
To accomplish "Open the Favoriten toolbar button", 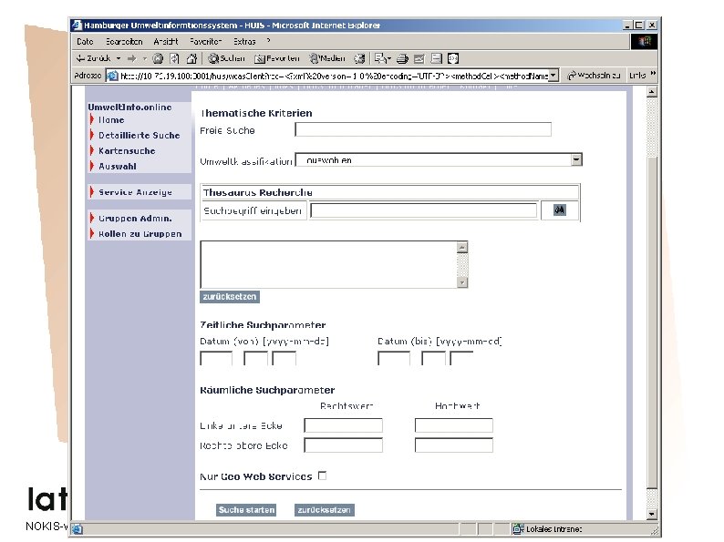I will coord(277,58).
